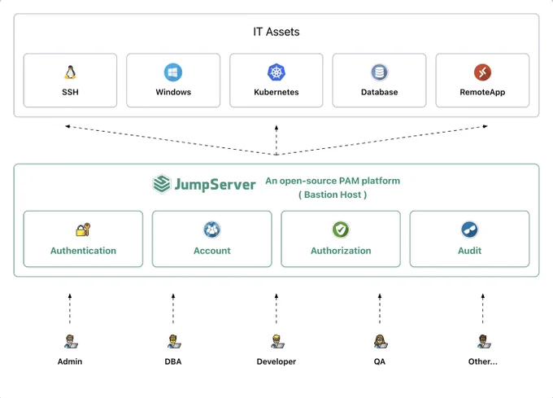Click the Admin label text
The width and height of the screenshot is (553, 398).
pyautogui.click(x=70, y=361)
